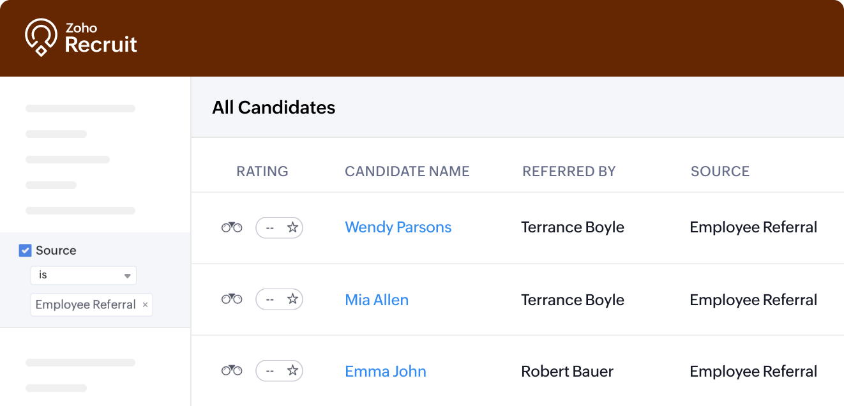Uncheck the Source filter checkbox

pyautogui.click(x=25, y=250)
